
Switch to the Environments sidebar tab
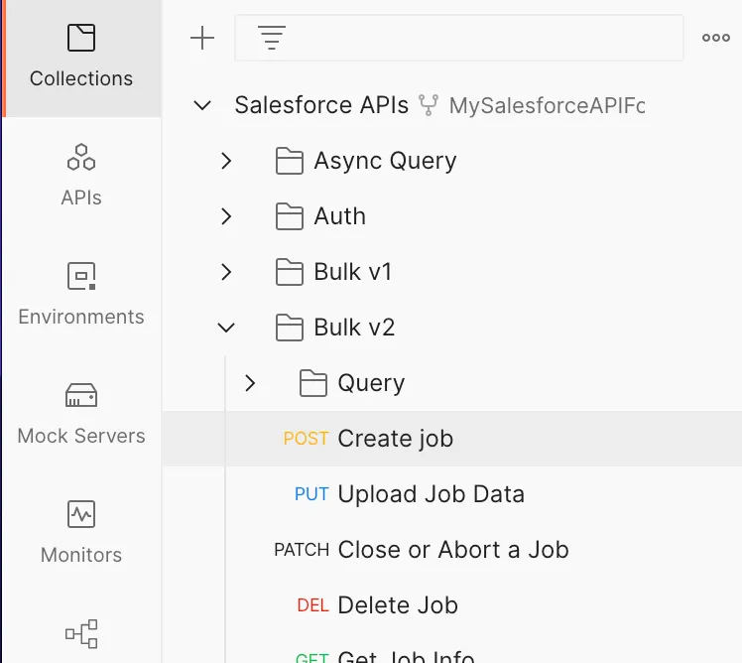click(81, 295)
